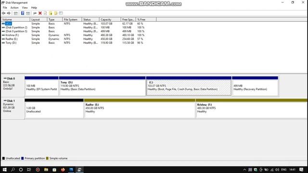Click the yellow folder arrow toolbar icon
308x173 pixels.
click(51, 13)
